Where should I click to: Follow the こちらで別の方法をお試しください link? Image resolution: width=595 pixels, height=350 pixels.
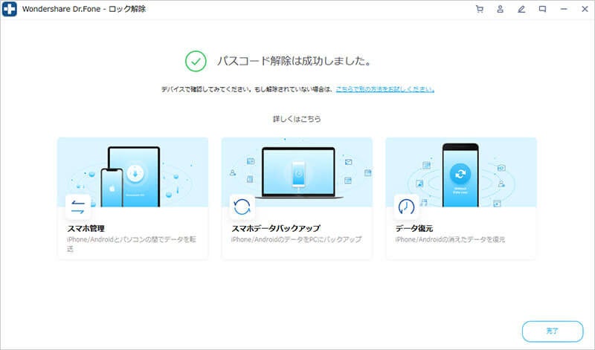point(385,89)
